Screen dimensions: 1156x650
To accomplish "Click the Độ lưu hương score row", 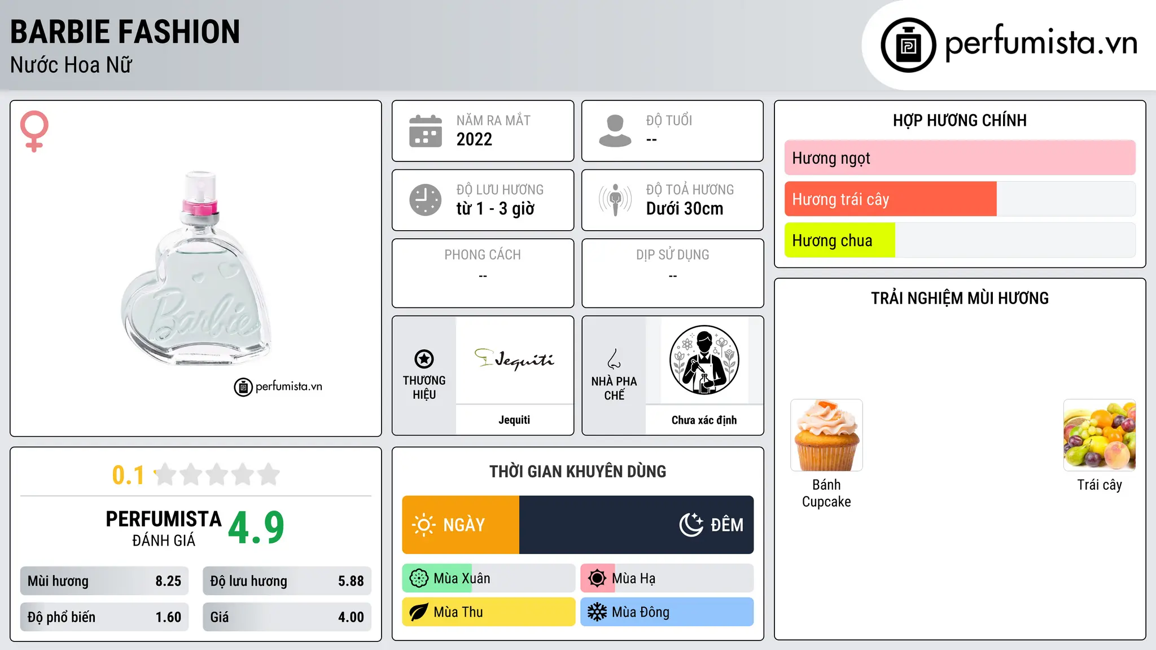I will [x=287, y=581].
